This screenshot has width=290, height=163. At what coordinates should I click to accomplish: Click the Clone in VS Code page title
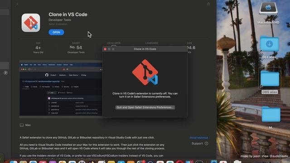point(68,14)
